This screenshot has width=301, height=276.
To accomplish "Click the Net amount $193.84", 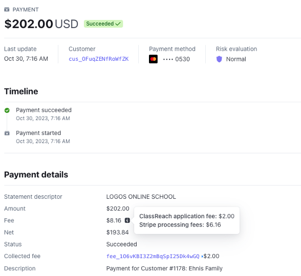I will tap(118, 232).
